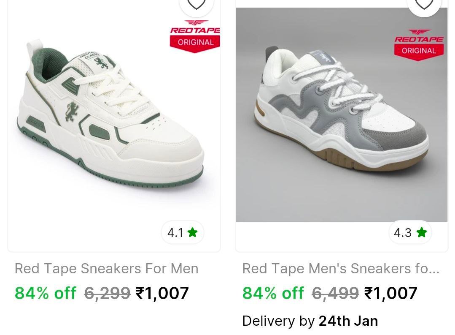Open the white and green sneaker image
455x335 pixels.
coord(110,123)
